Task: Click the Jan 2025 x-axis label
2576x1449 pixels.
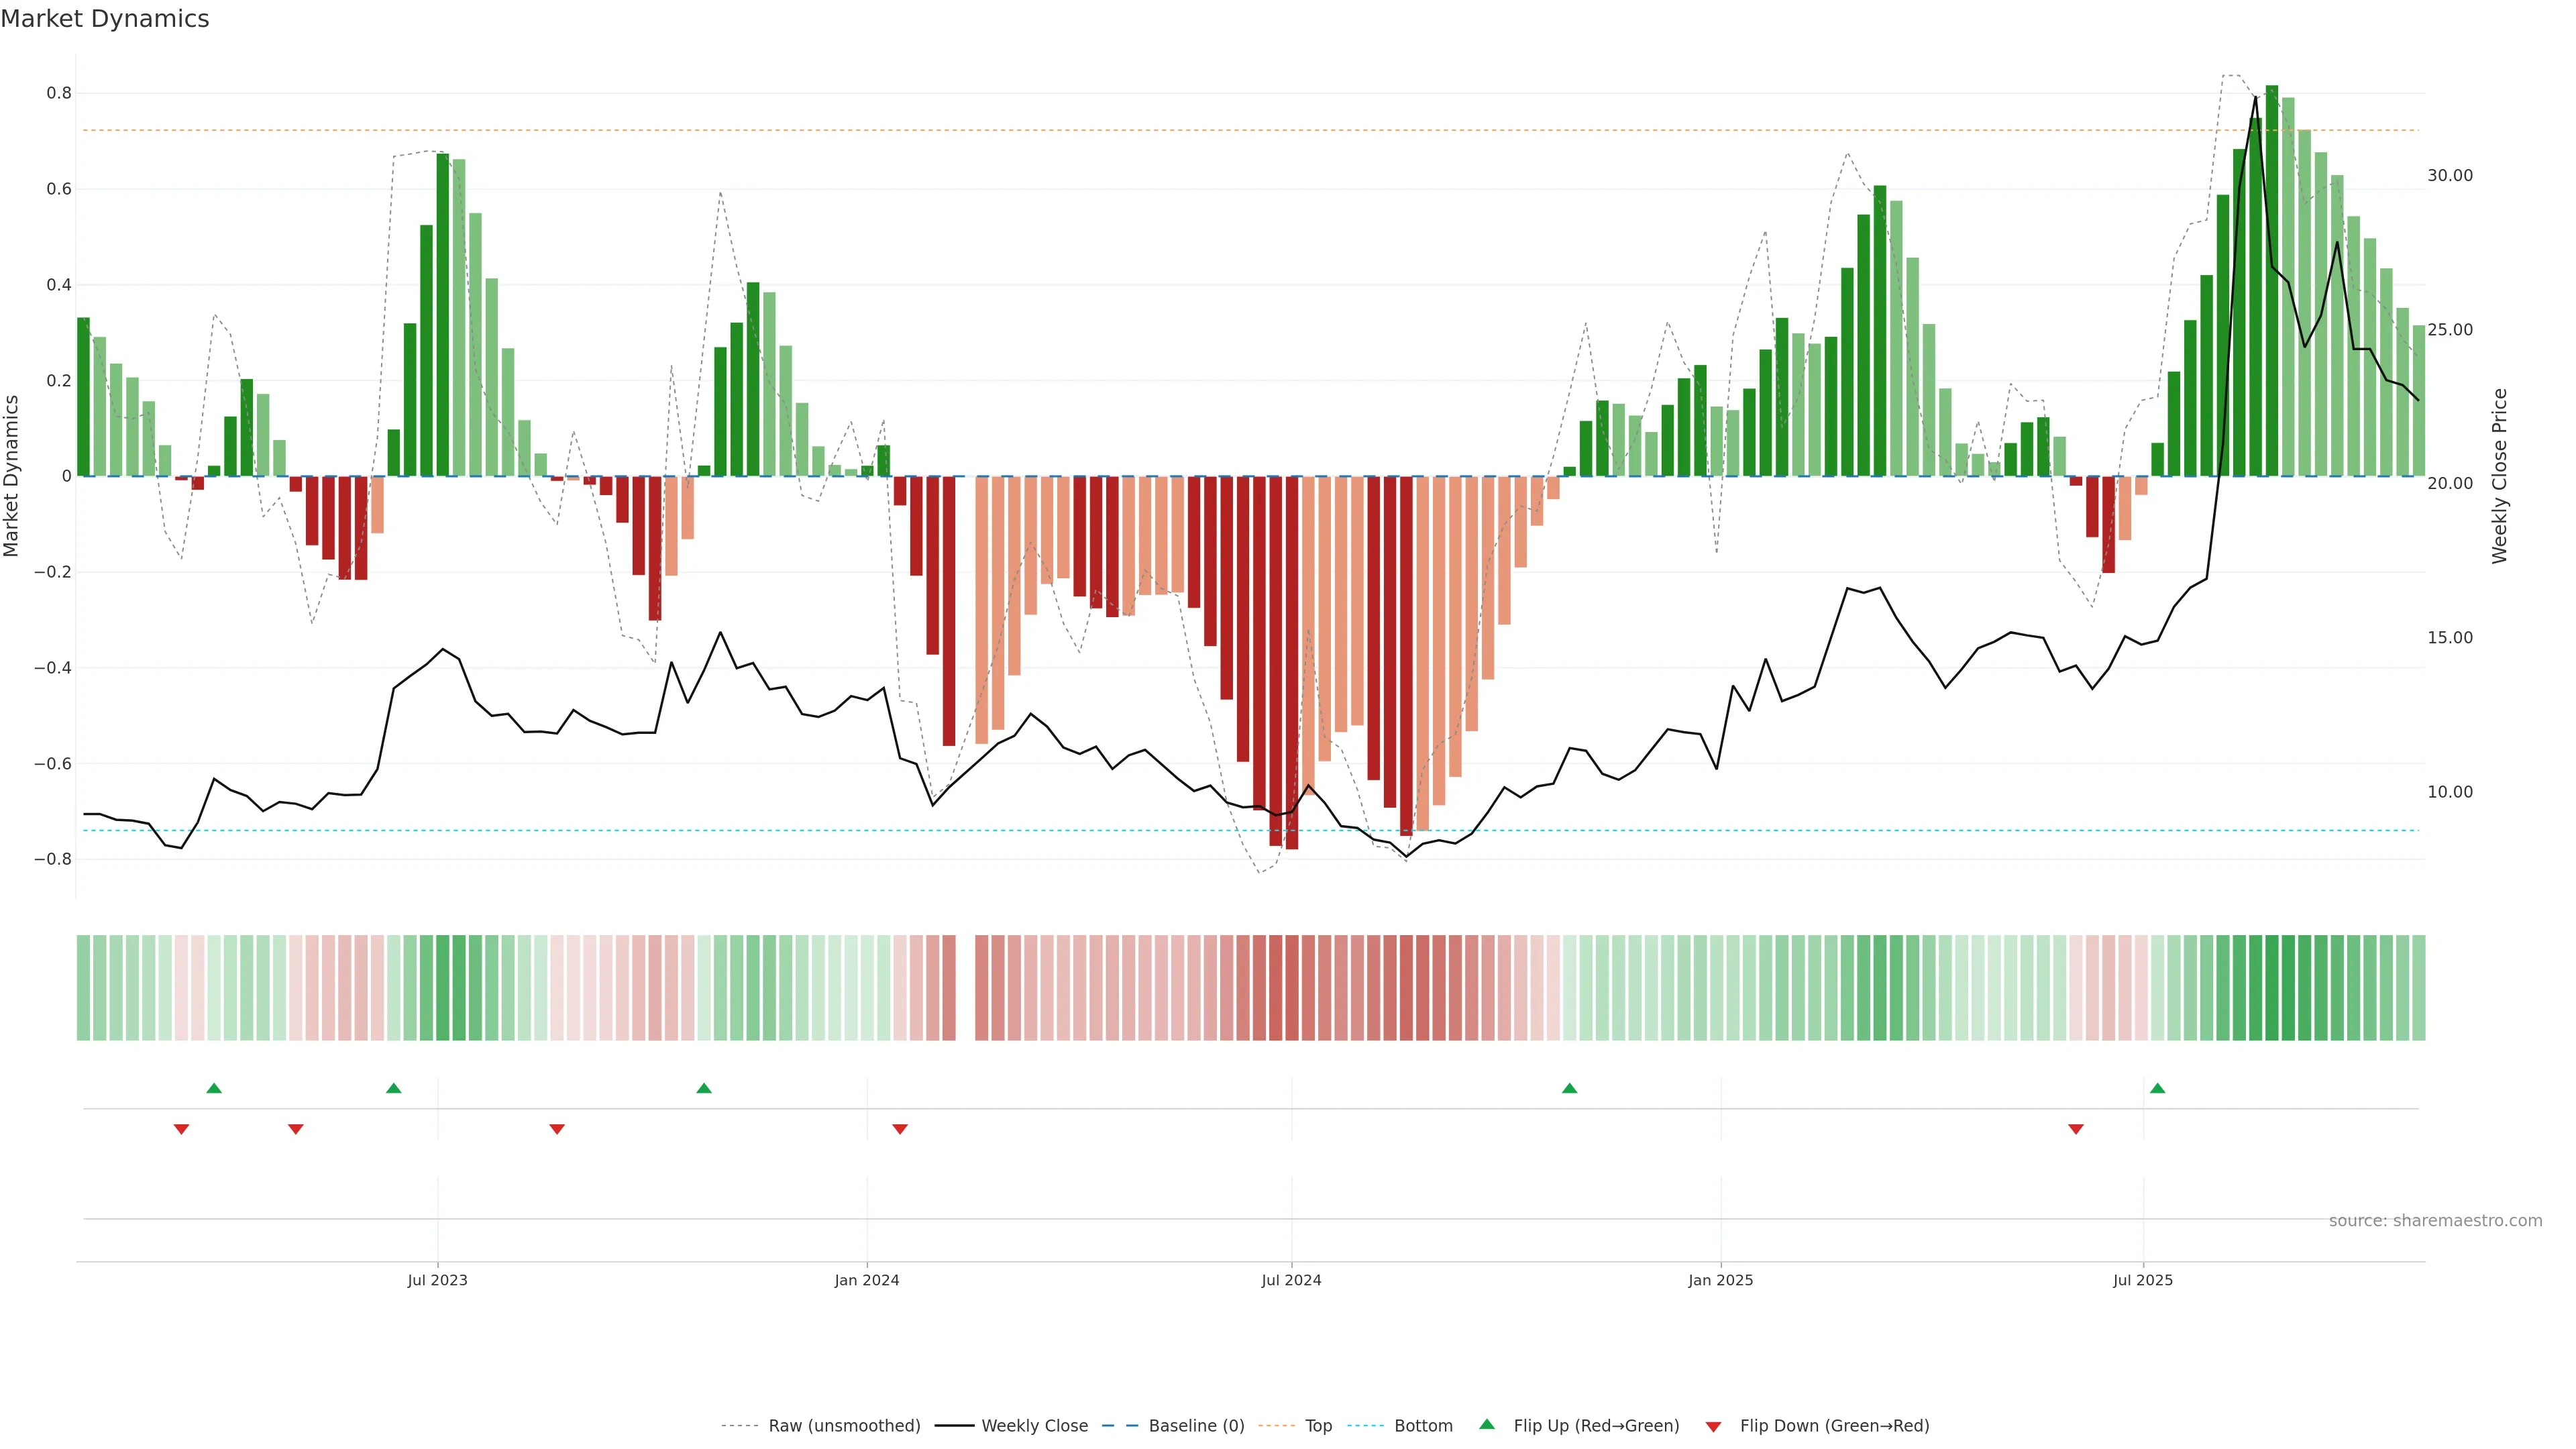Action: point(1720,1280)
